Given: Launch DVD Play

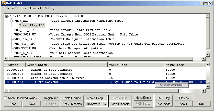Looking at the screenshot, I should pos(164,98).
